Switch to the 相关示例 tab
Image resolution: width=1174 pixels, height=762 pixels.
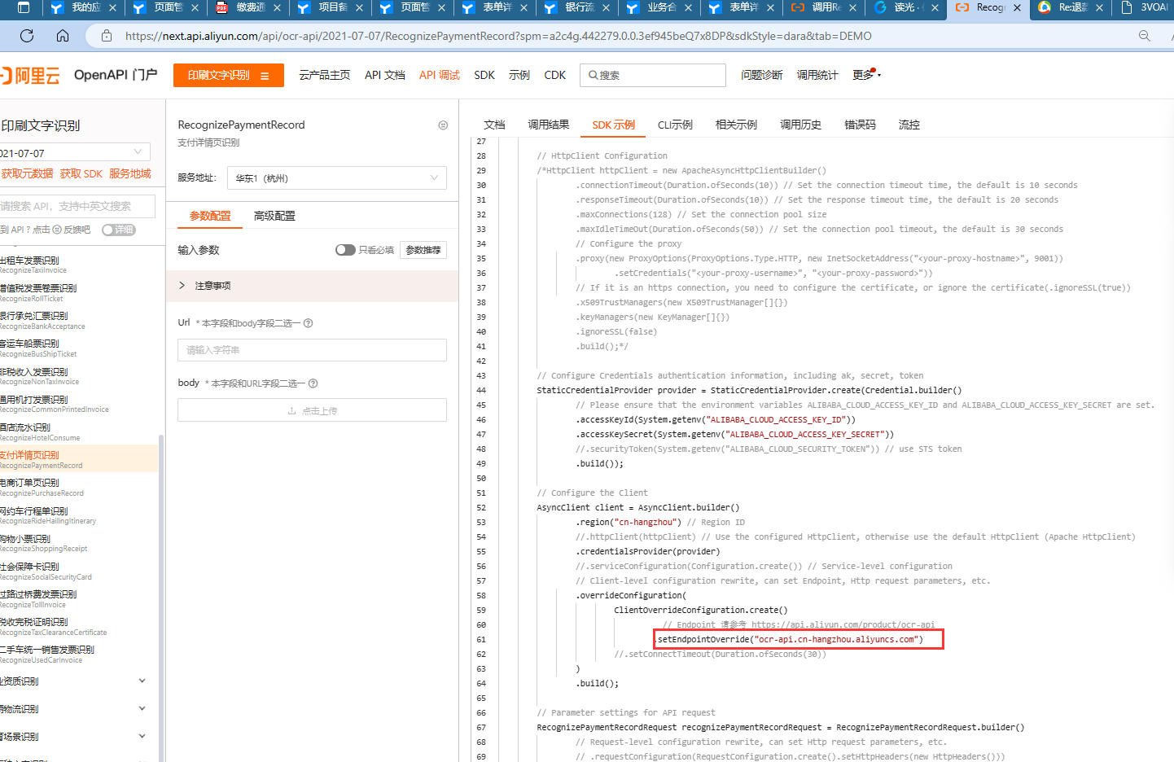click(736, 125)
